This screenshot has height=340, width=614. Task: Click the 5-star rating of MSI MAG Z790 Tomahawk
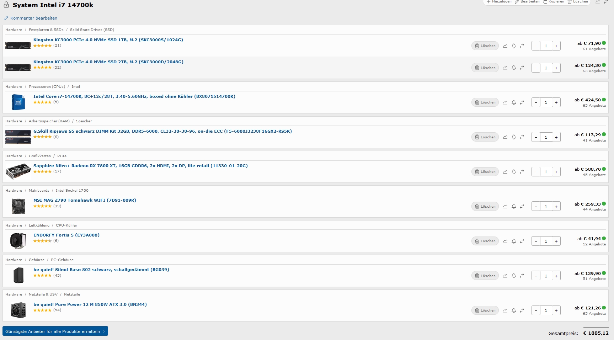point(42,206)
